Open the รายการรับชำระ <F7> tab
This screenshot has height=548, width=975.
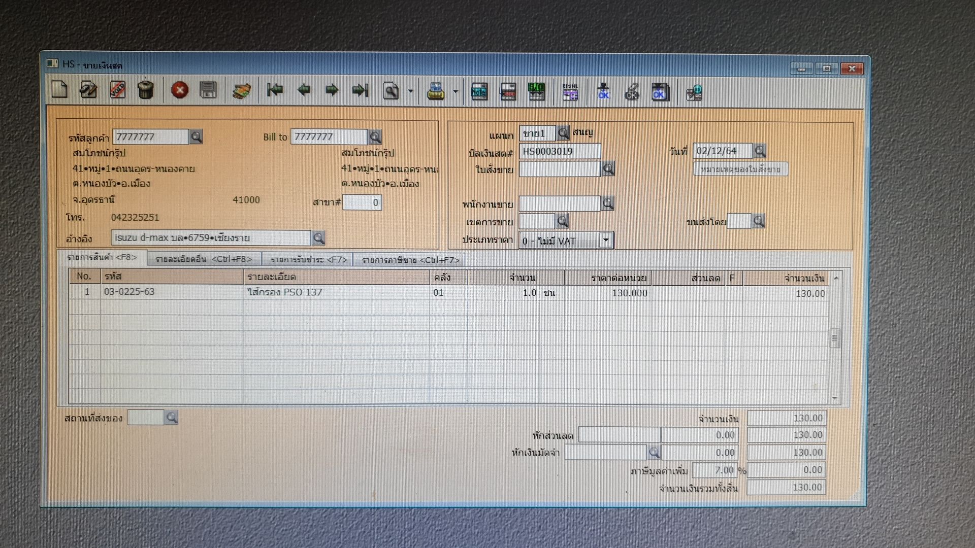[309, 260]
